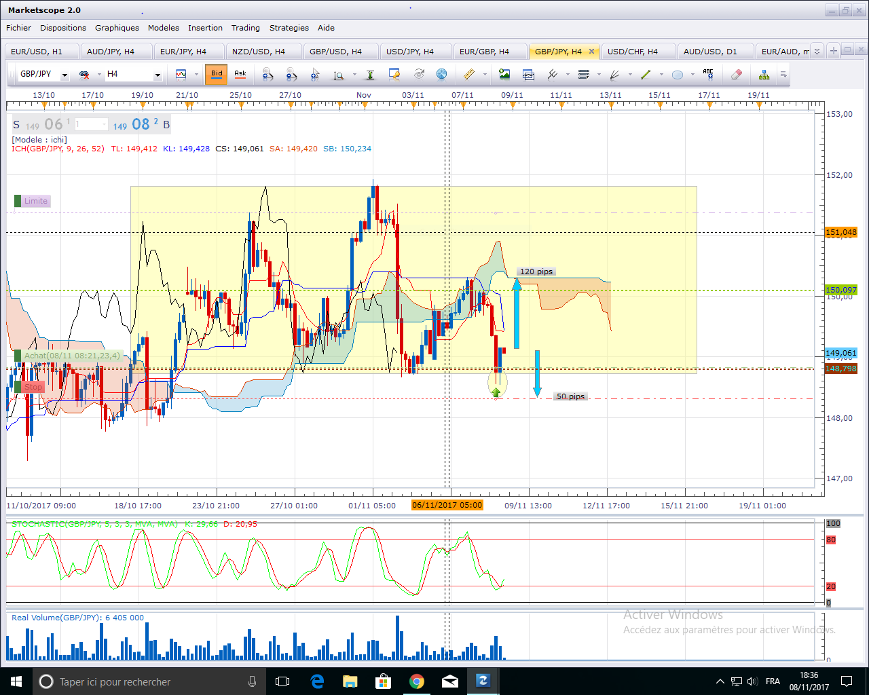Show the hidden chart tabs list

[817, 51]
